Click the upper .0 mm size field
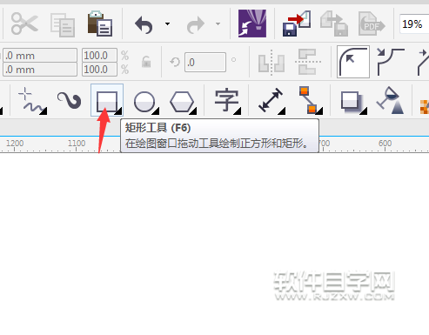The image size is (429, 335). [40, 55]
